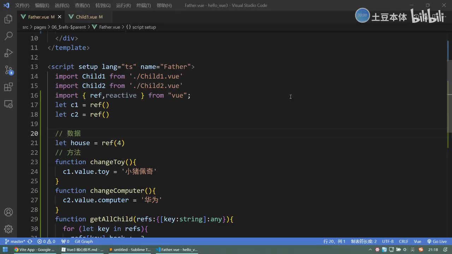Open the Source Control view with badge 8
452x254 pixels.
(8, 70)
